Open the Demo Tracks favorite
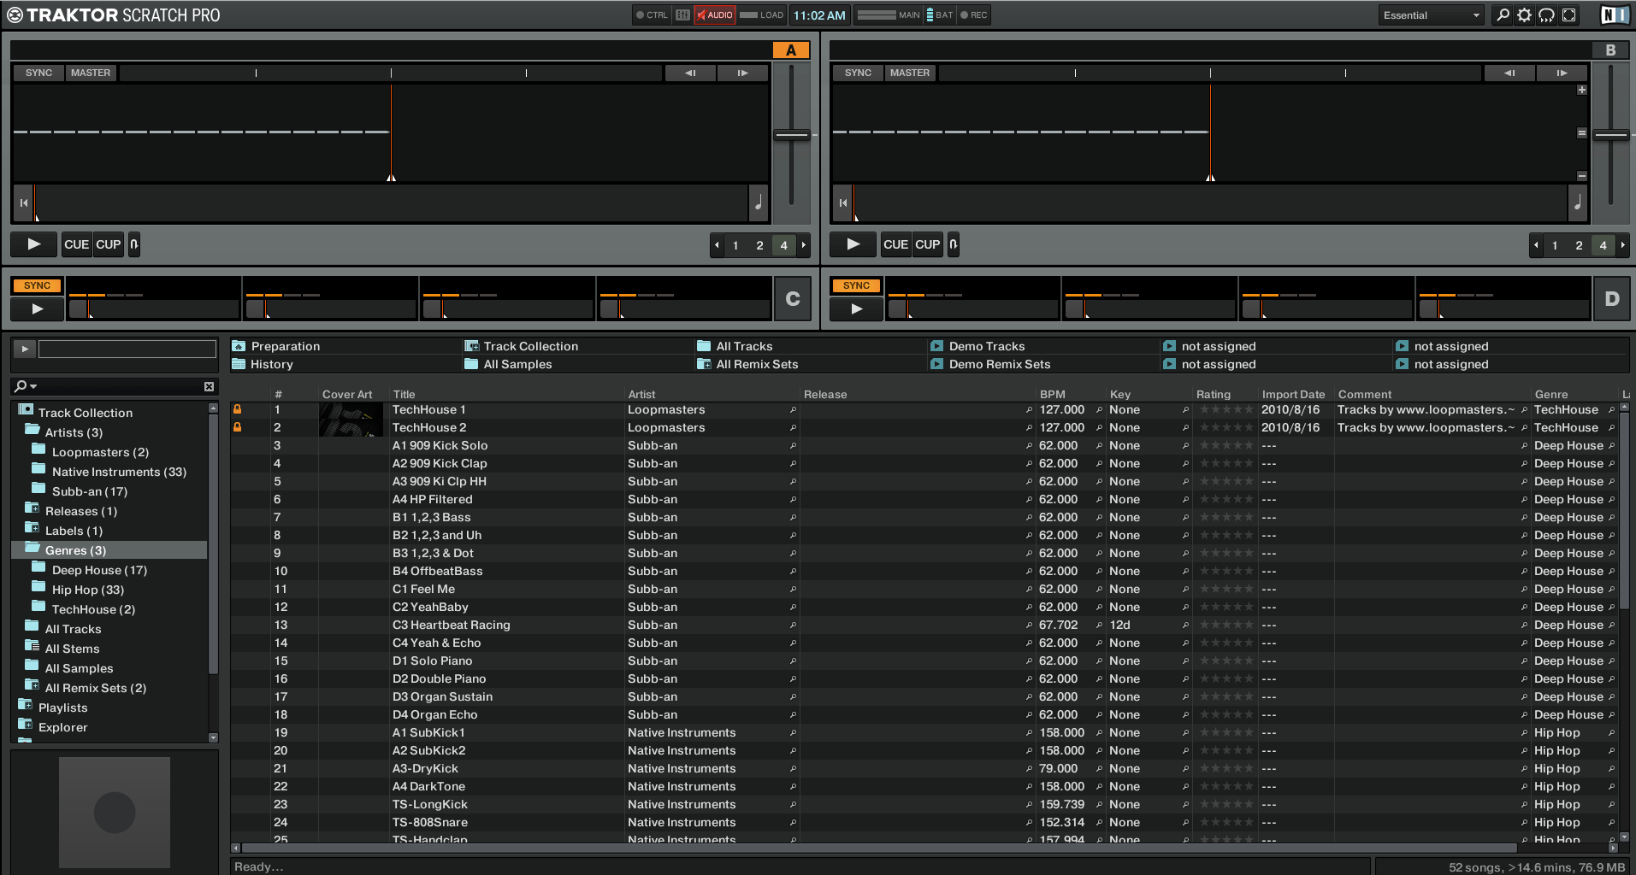 click(x=987, y=346)
